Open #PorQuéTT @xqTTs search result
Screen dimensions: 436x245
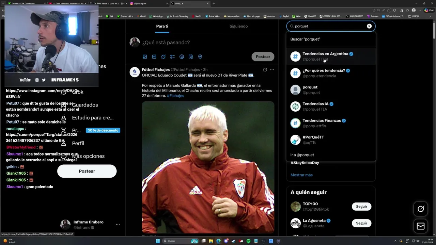pyautogui.click(x=331, y=140)
